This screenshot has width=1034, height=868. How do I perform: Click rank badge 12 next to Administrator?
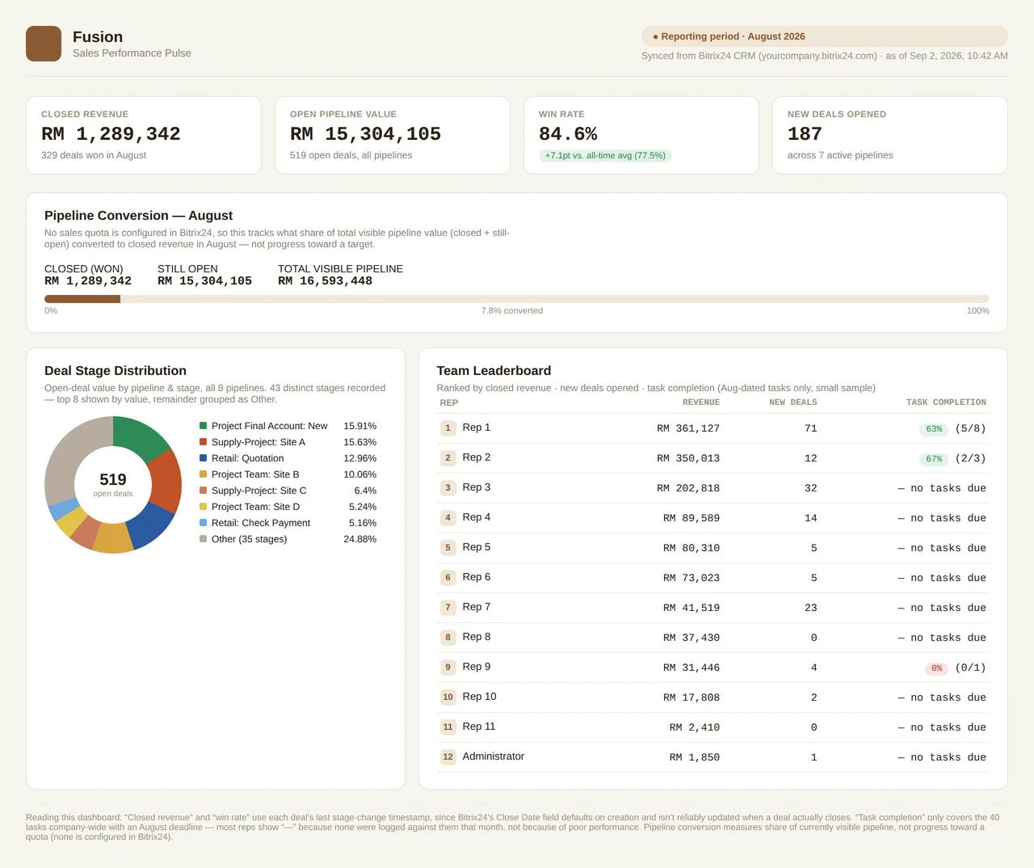pyautogui.click(x=448, y=757)
